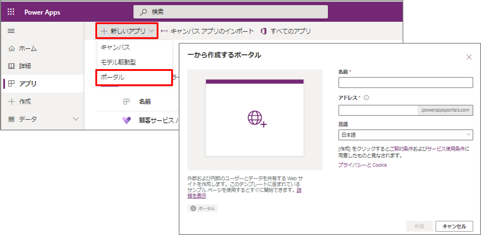This screenshot has height=235, width=481.
Task: Expand the データ section chevron
Action: click(75, 119)
